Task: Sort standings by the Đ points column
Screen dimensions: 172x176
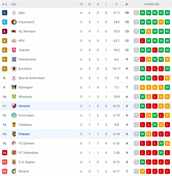Action: (x=127, y=4)
